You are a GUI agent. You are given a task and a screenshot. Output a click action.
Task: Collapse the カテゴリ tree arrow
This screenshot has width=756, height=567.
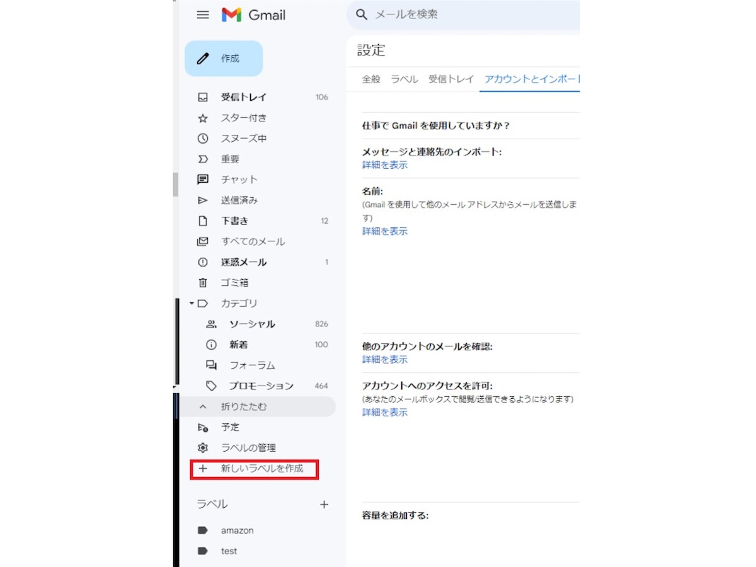192,304
